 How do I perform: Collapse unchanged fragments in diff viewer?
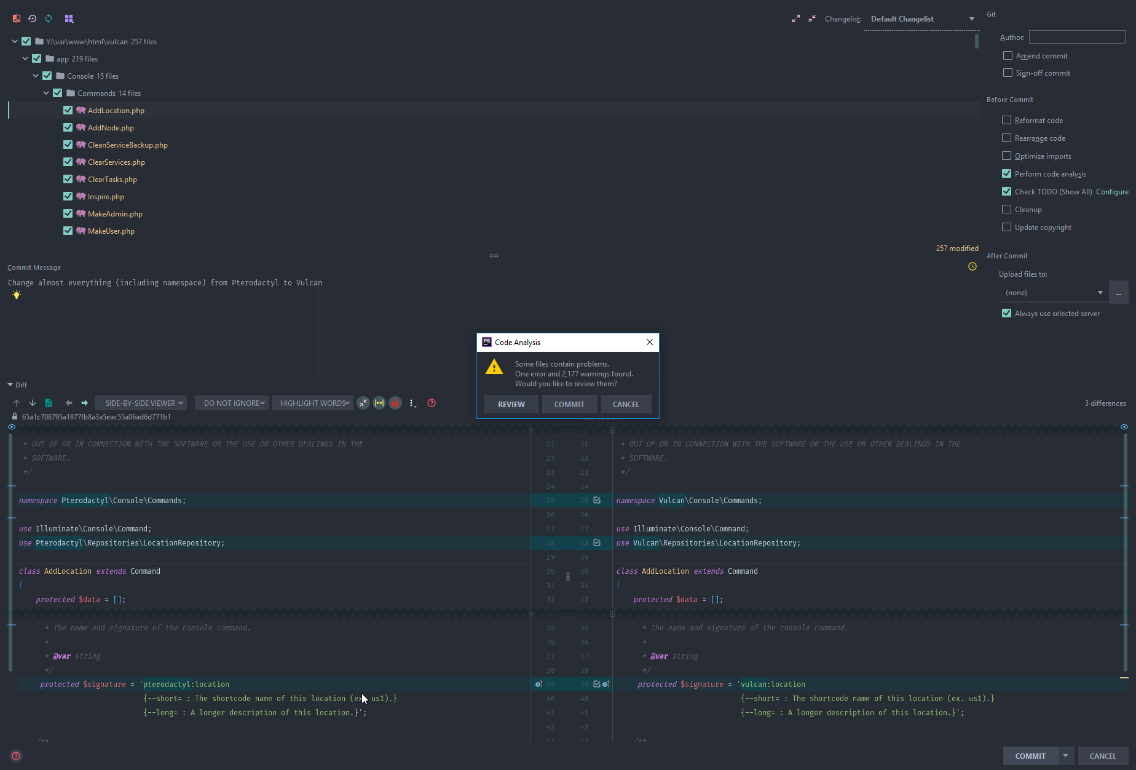pos(363,403)
